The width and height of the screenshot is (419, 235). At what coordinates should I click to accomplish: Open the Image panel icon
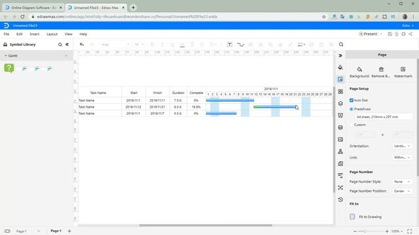(340, 139)
